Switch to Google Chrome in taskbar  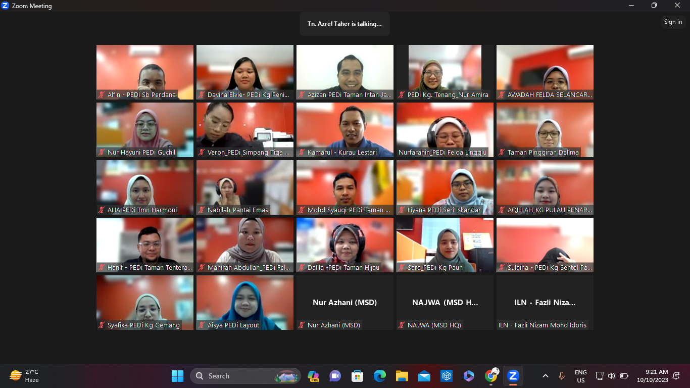coord(491,376)
